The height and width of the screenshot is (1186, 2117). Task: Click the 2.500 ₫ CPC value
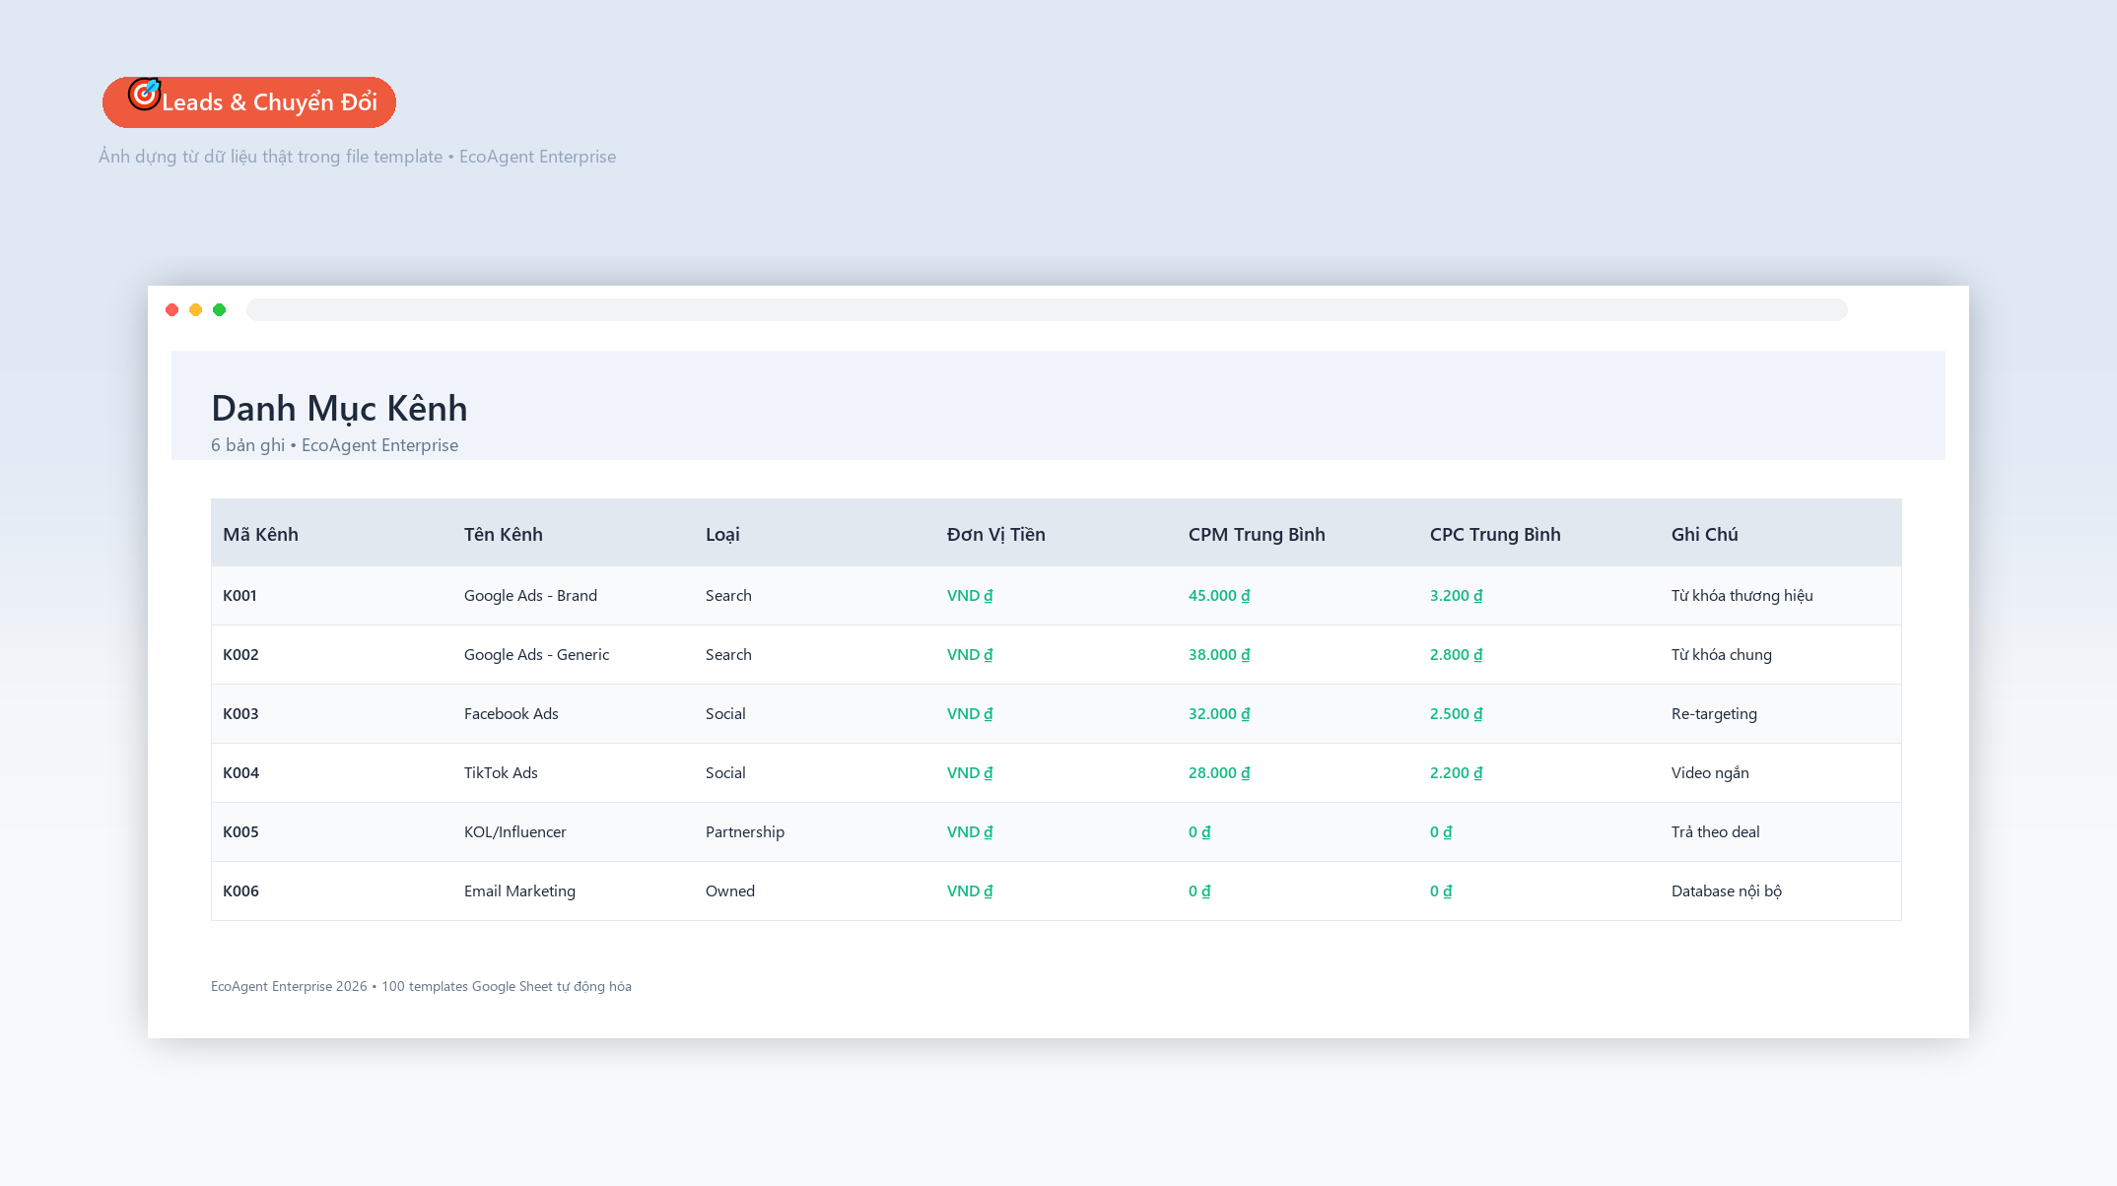pos(1457,714)
